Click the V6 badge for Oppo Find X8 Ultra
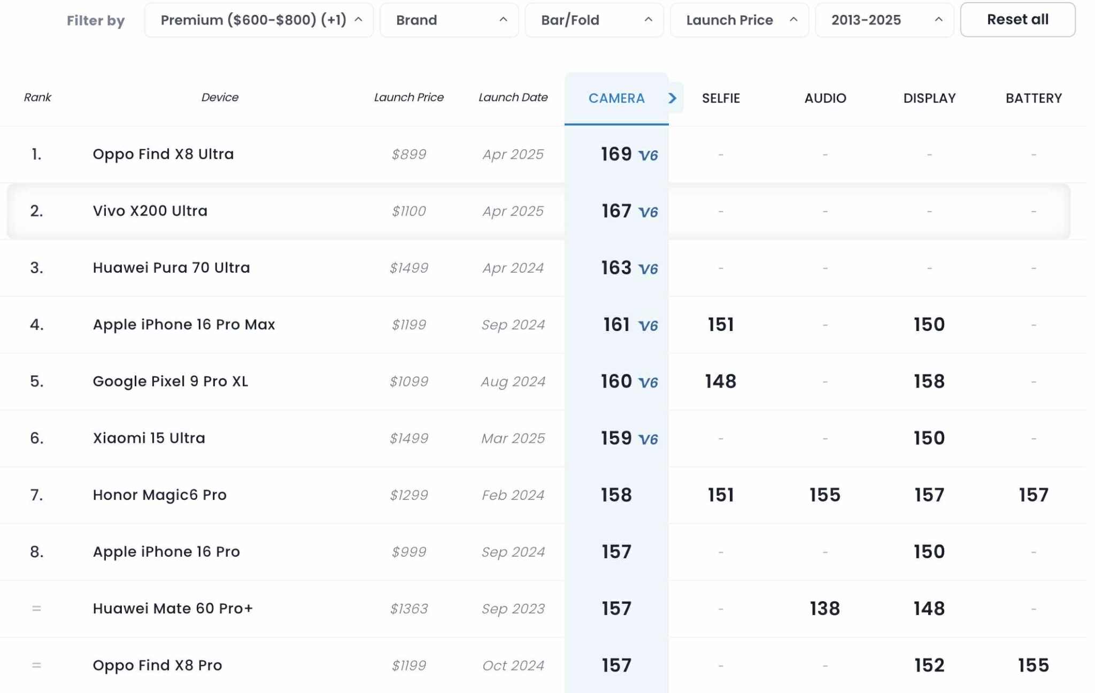The image size is (1095, 693). [x=648, y=156]
